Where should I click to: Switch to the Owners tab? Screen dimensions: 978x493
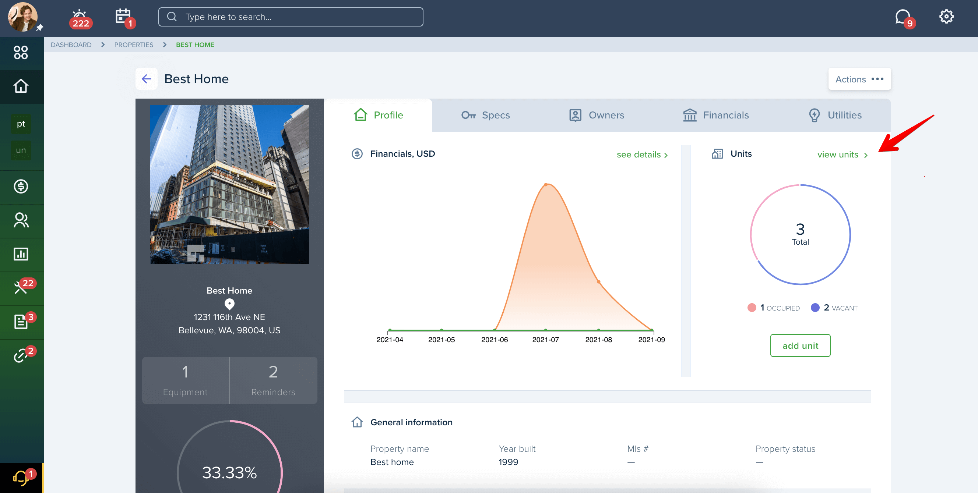point(597,115)
